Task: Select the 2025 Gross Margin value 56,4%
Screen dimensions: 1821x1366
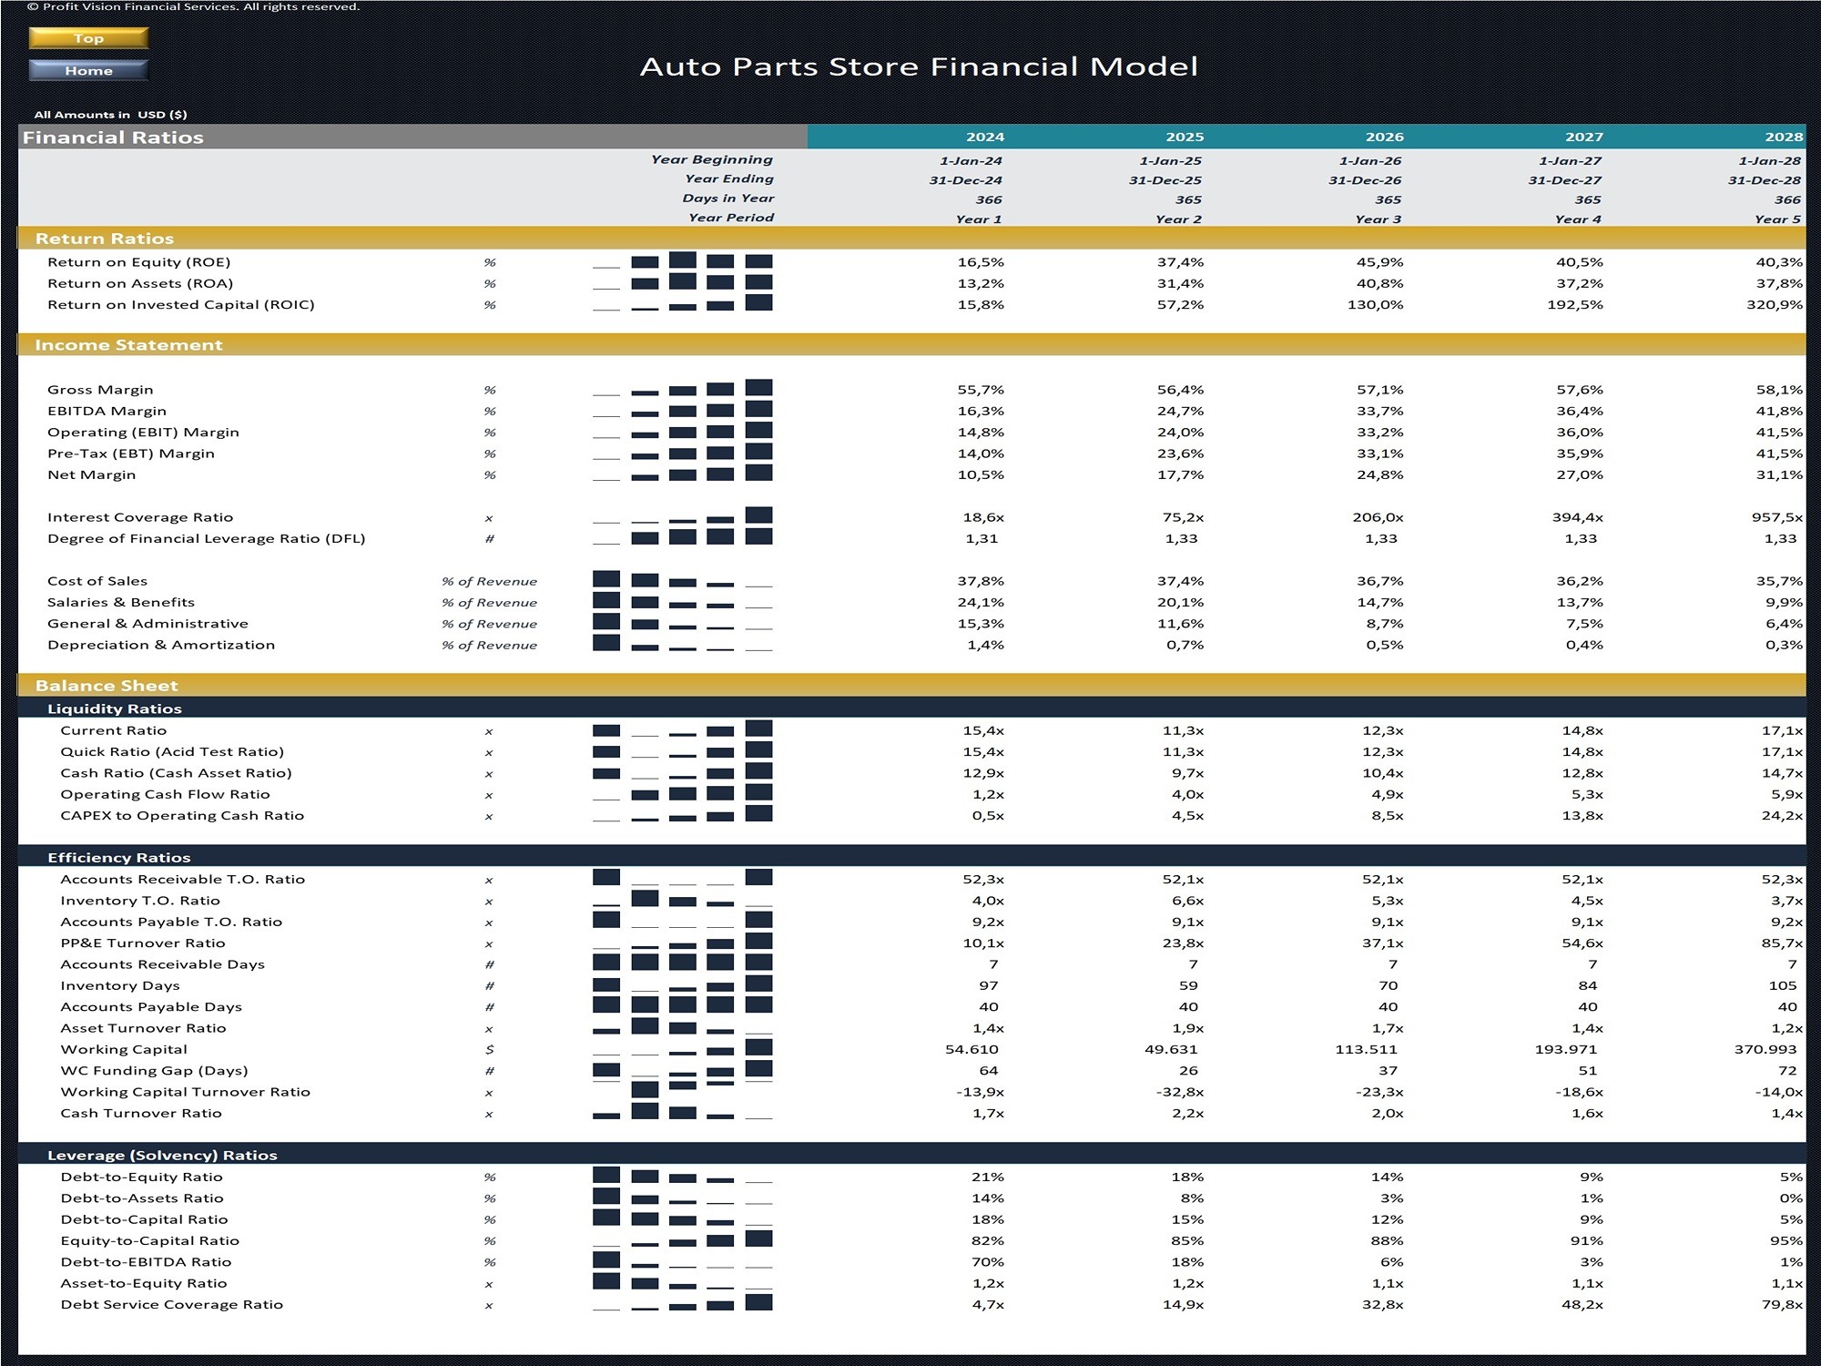Action: pos(1180,389)
